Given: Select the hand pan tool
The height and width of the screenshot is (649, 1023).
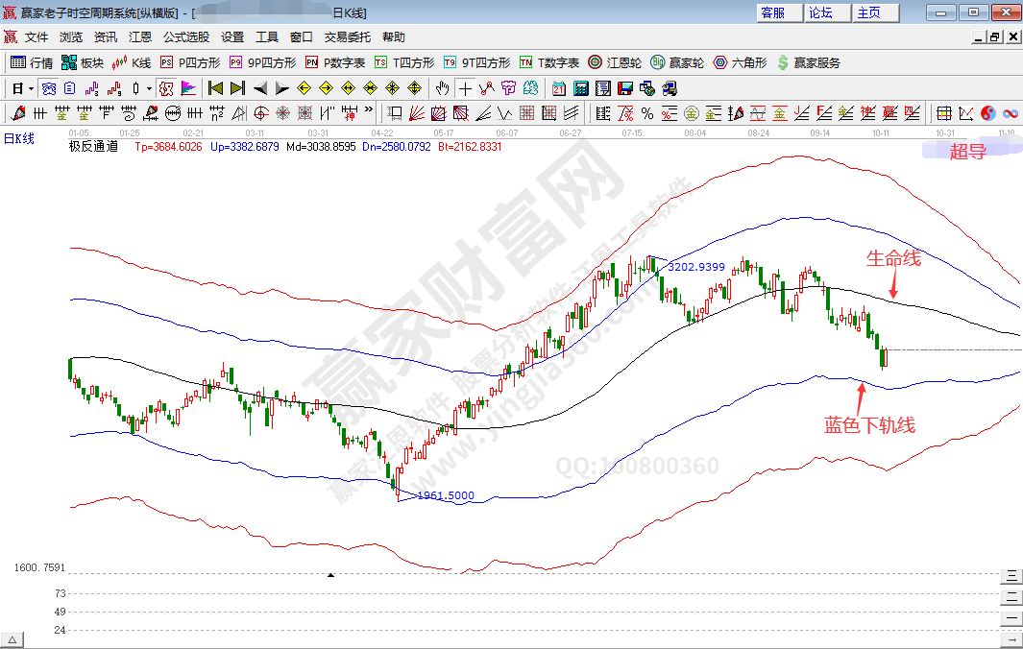Looking at the screenshot, I should [442, 88].
